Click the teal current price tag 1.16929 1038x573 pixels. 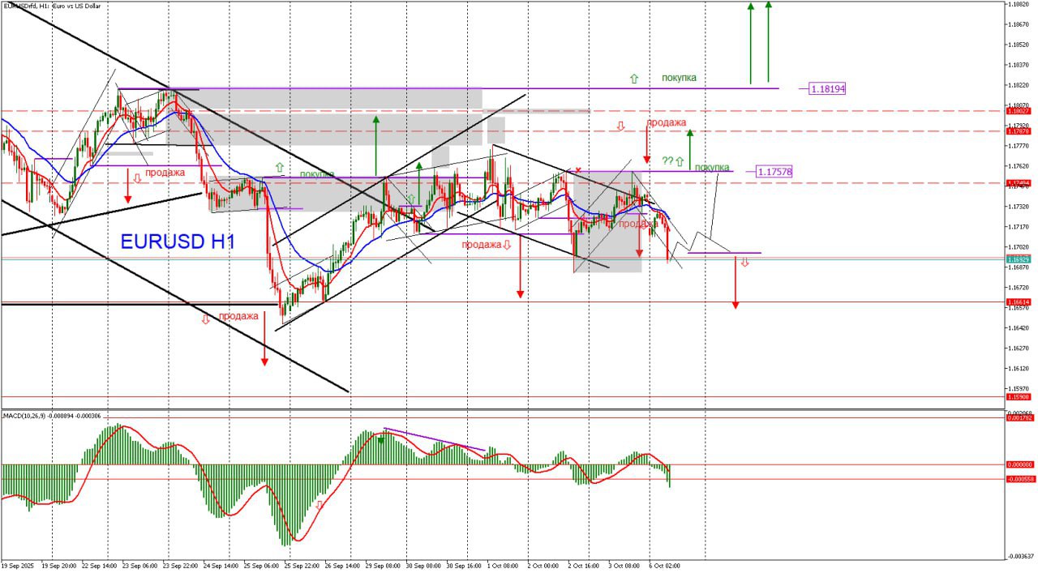tap(1019, 259)
